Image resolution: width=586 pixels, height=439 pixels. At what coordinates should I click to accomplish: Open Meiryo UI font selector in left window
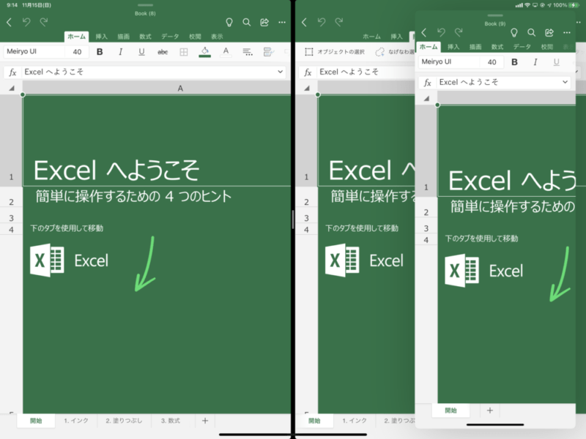pos(34,51)
